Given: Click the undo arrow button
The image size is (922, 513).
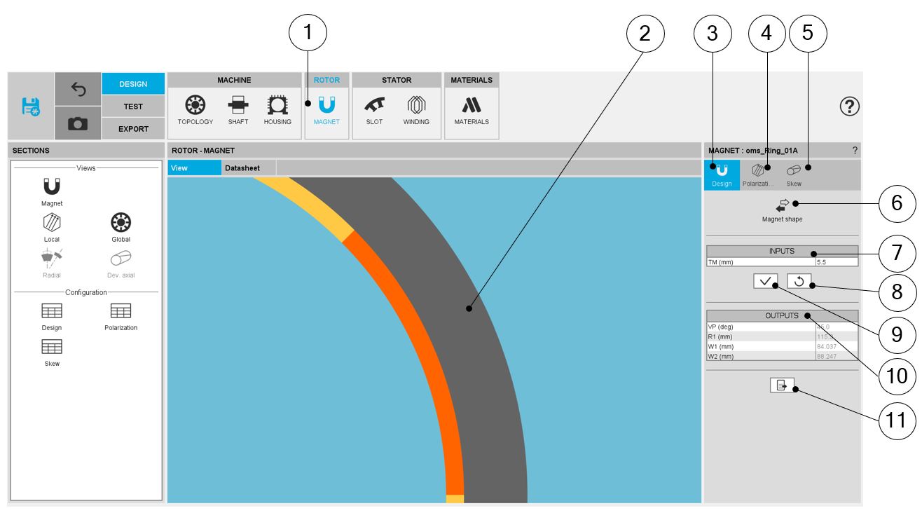Looking at the screenshot, I should click(x=78, y=89).
